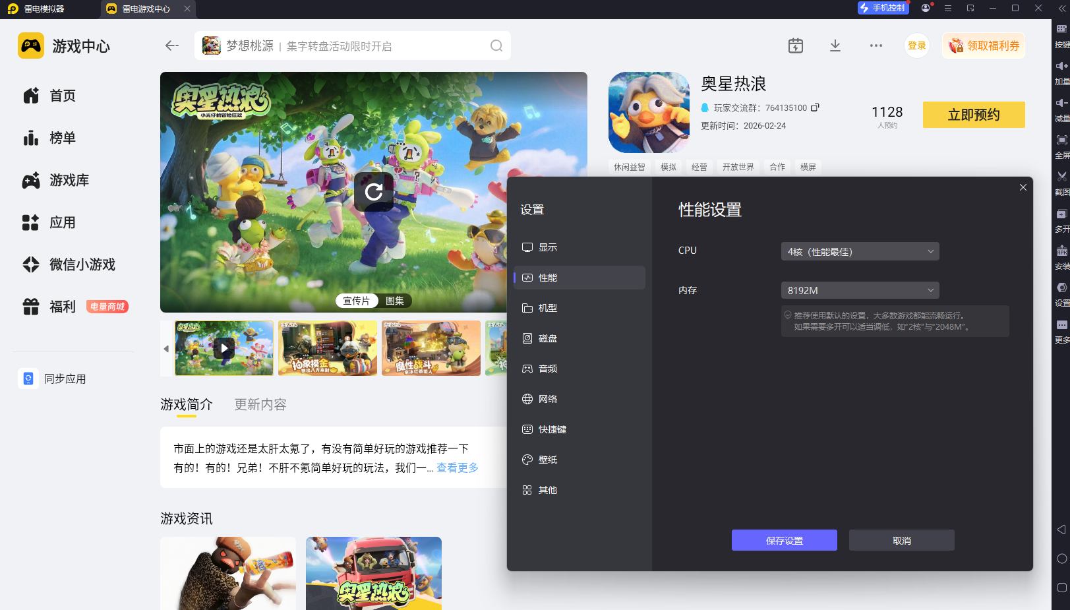
Task: Copy the player group number 764135100
Action: click(815, 107)
